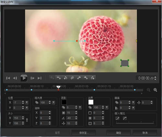Image resolution: width=162 pixels, height=137 pixels.
Task: Select the keyframe marker near 00:00:00:10
Action: [31, 90]
